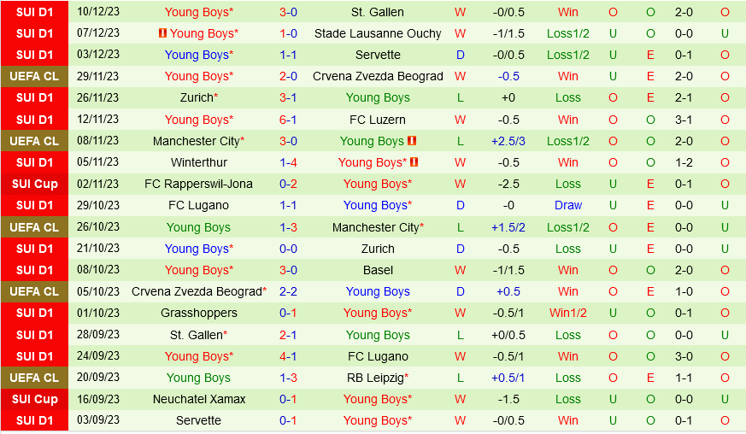Click the SUI Cup badge dated 02/11/23
The height and width of the screenshot is (434, 746).
click(34, 184)
